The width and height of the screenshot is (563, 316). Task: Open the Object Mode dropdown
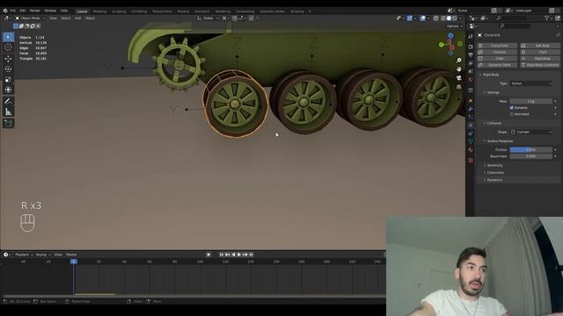click(30, 18)
